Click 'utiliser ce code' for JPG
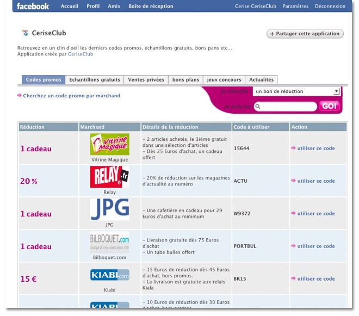 pos(316,213)
